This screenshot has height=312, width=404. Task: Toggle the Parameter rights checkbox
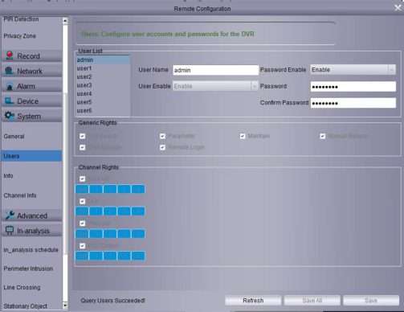[x=162, y=136]
